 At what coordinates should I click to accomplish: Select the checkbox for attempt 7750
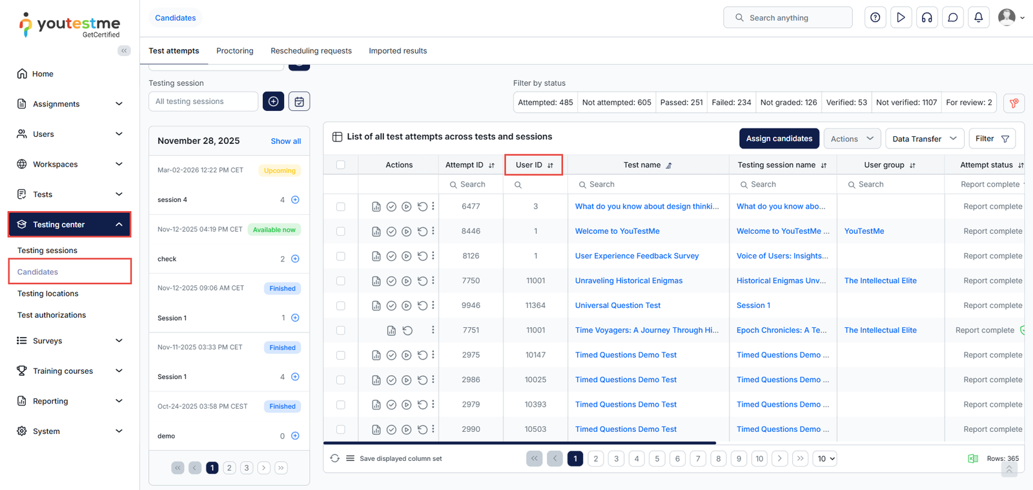341,281
